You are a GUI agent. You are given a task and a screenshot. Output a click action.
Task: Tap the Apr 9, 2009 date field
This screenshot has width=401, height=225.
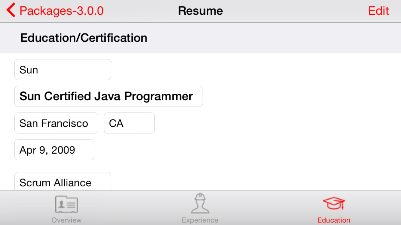(x=54, y=150)
